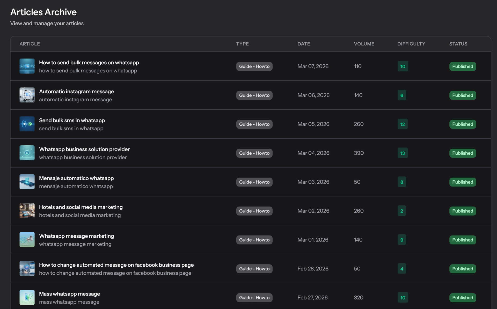
Task: Open Whatsapp message marketing megaphone thumbnail
Action: pyautogui.click(x=27, y=240)
